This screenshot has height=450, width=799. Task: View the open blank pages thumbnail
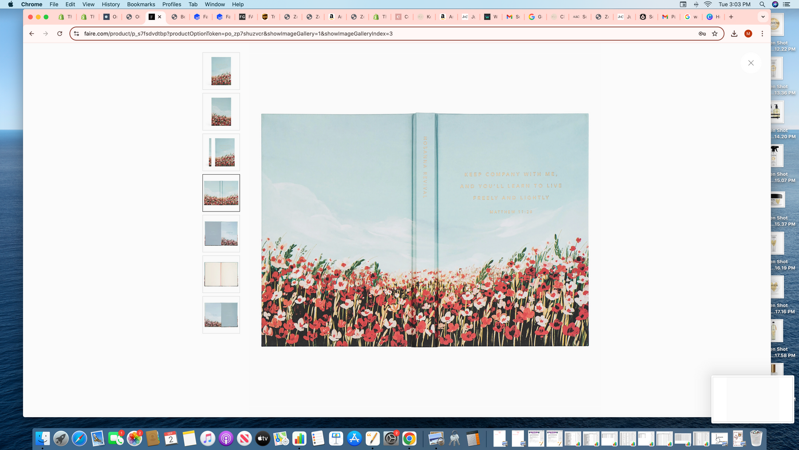pos(221,274)
